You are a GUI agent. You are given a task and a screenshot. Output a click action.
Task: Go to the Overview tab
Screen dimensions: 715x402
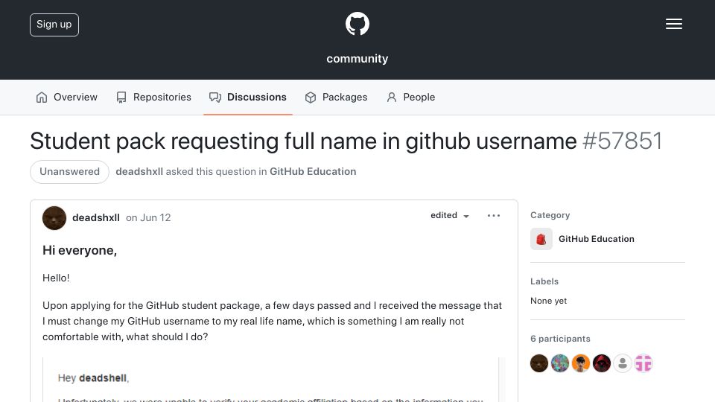66,97
